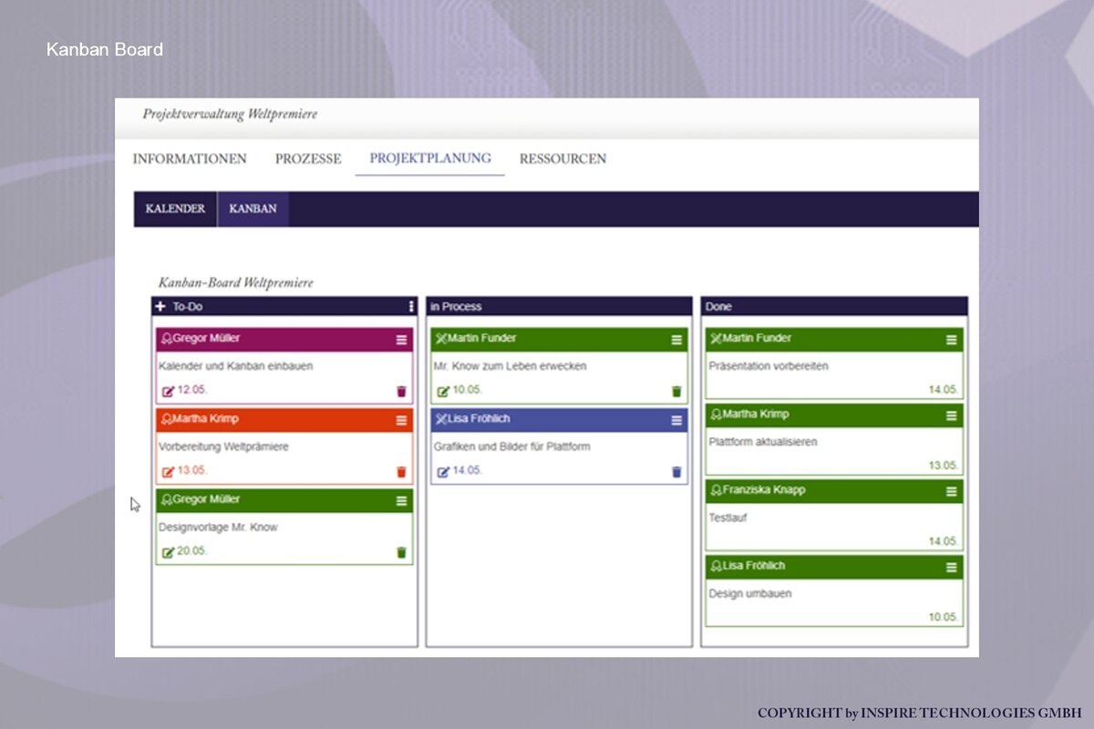Switch to the INFORMATIONEN tab
1094x729 pixels.
click(x=190, y=159)
